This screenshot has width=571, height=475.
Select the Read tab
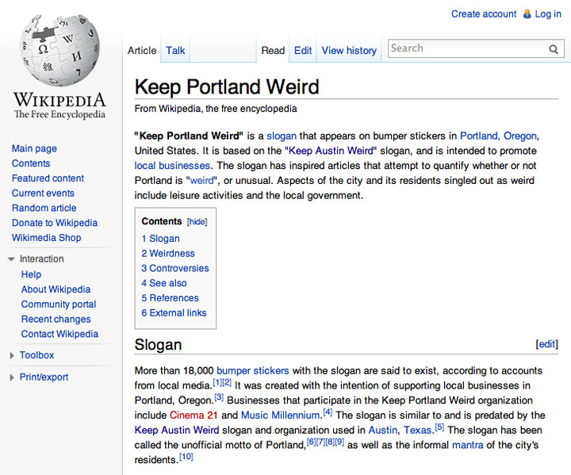[273, 50]
